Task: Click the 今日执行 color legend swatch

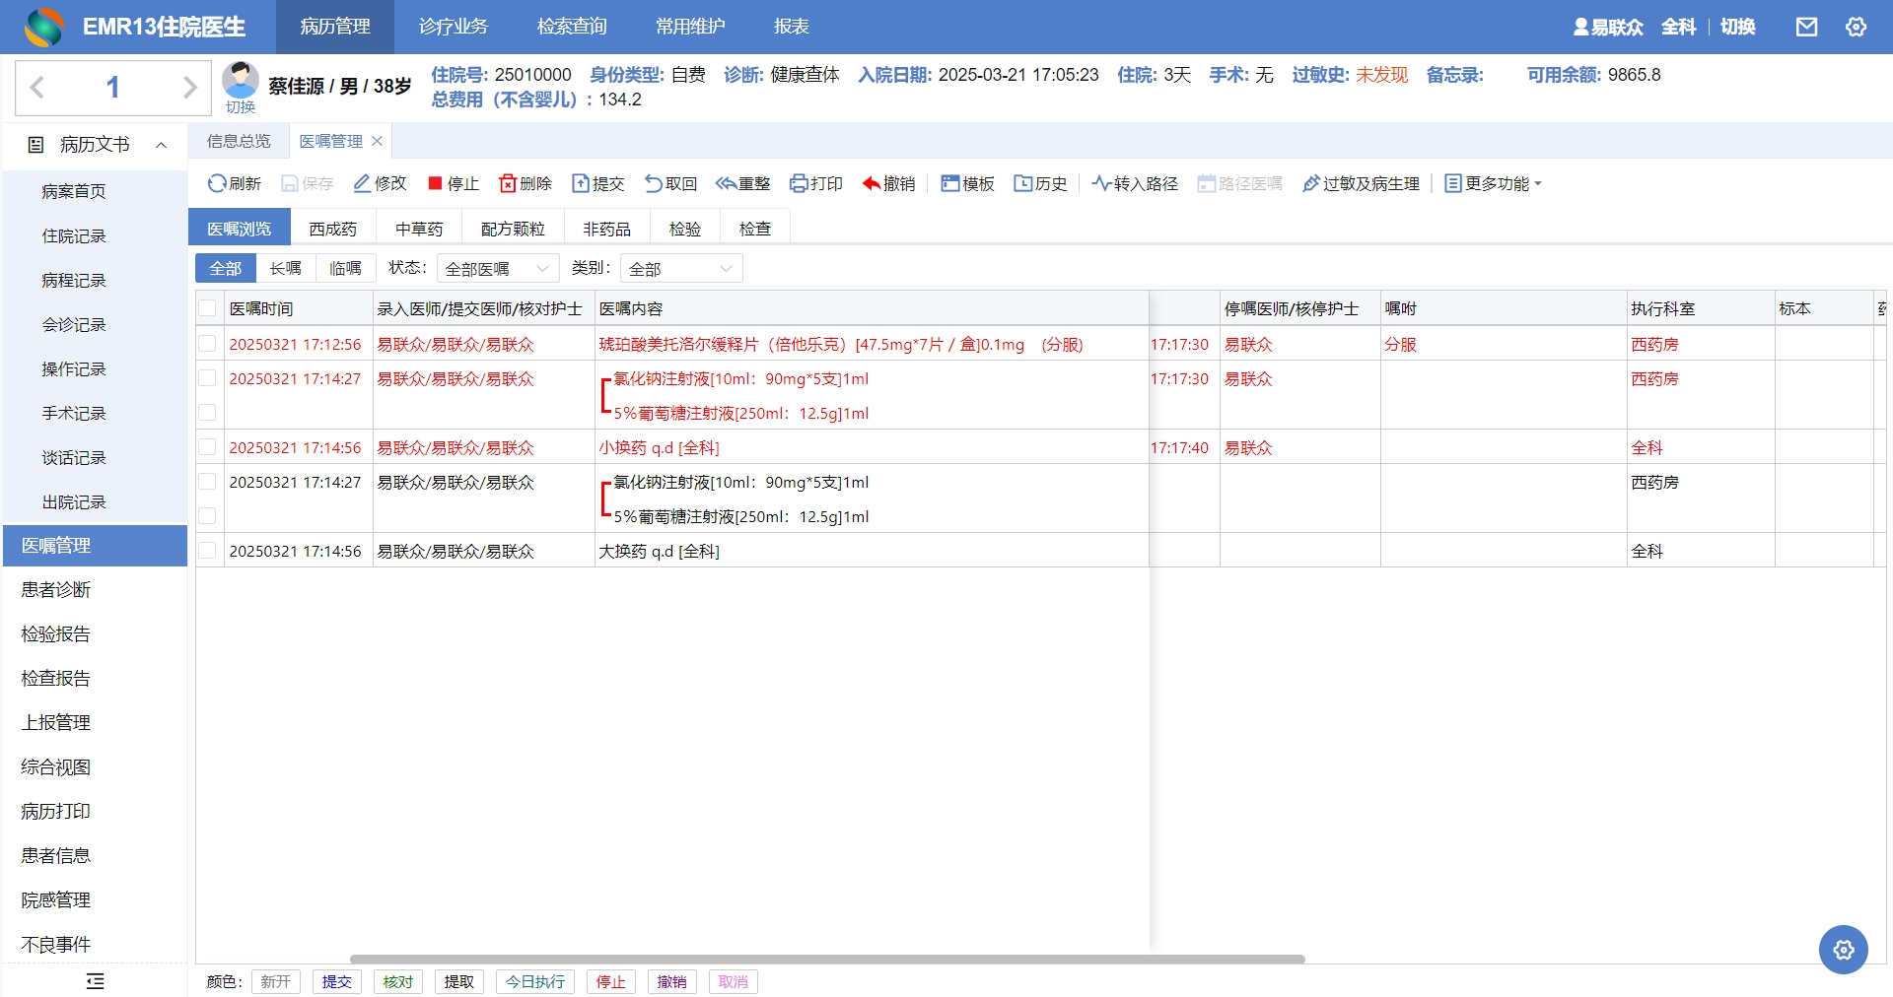Action: click(x=535, y=981)
